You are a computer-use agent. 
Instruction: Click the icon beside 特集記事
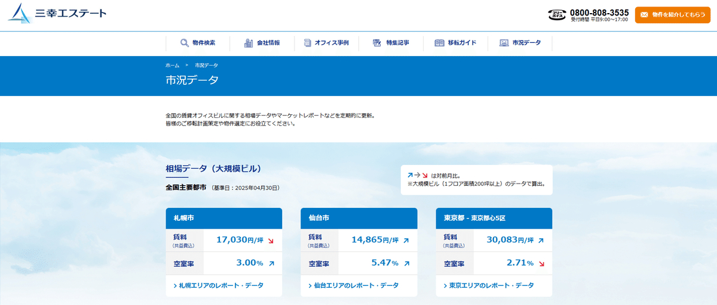[x=377, y=43]
